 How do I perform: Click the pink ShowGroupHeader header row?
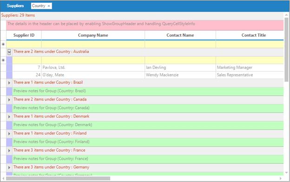pyautogui.click(x=145, y=25)
